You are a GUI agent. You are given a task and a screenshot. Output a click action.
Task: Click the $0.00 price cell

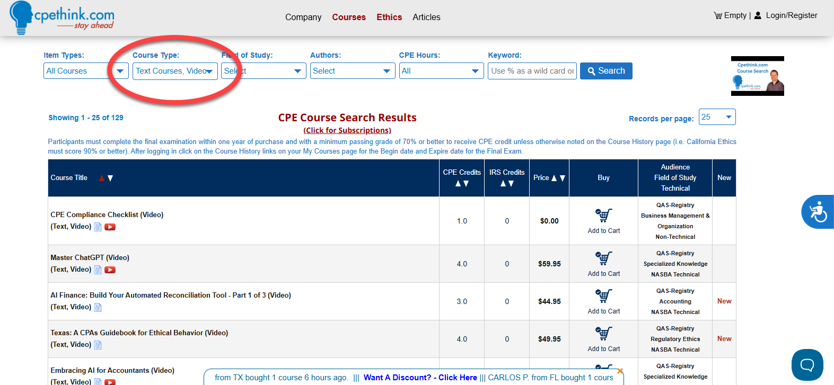coord(549,221)
